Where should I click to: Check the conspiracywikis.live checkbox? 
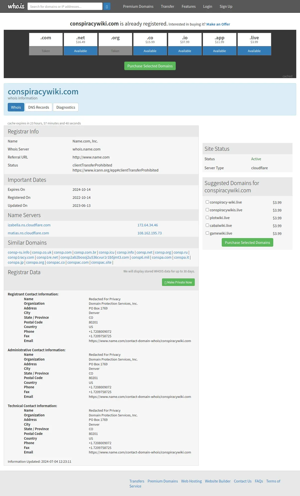click(x=207, y=210)
